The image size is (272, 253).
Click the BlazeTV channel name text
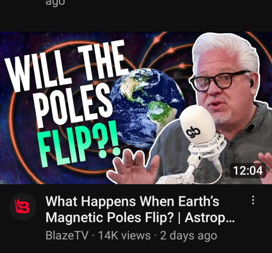67,235
